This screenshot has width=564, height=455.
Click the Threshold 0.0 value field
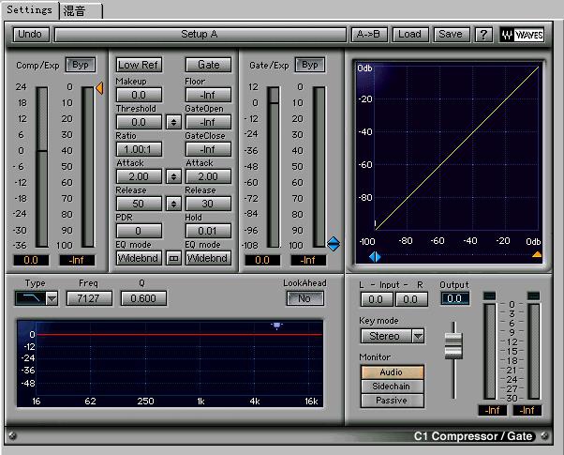point(139,122)
